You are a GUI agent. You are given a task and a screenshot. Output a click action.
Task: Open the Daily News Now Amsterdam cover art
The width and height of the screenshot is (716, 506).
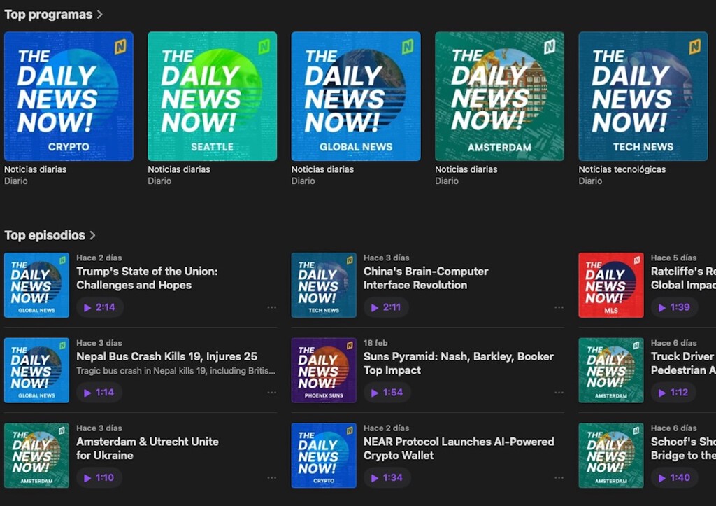[x=499, y=96]
